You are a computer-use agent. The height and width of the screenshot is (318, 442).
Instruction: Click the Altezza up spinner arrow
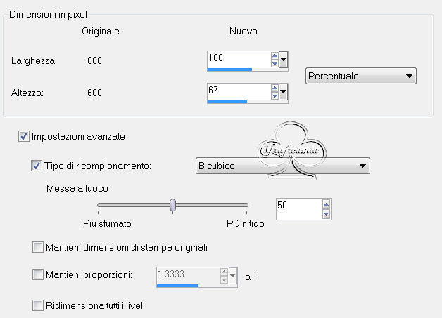[x=274, y=88]
